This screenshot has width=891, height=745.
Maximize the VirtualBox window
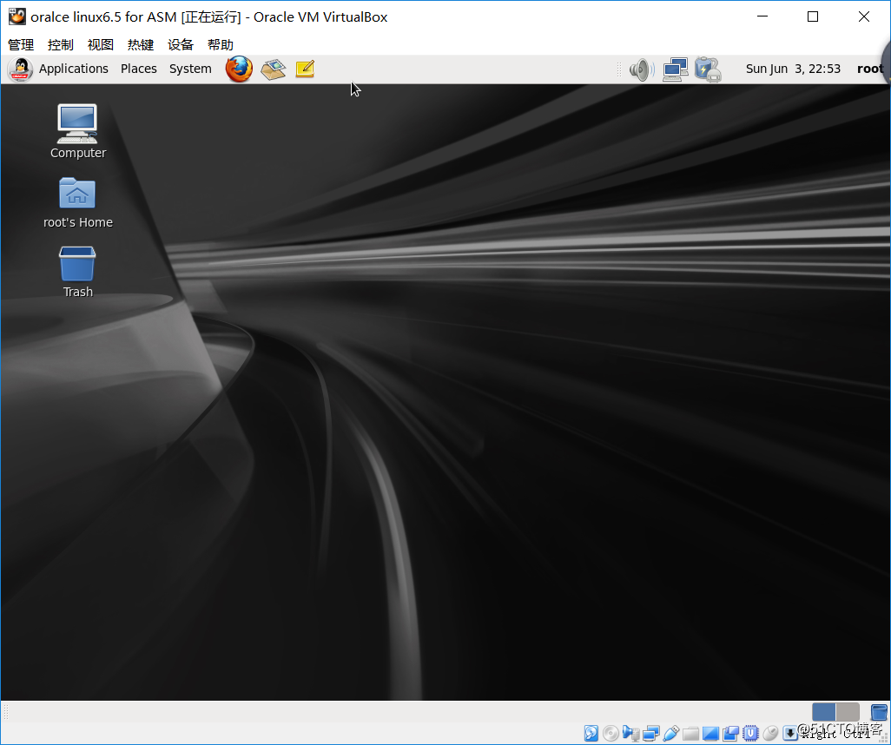(813, 16)
